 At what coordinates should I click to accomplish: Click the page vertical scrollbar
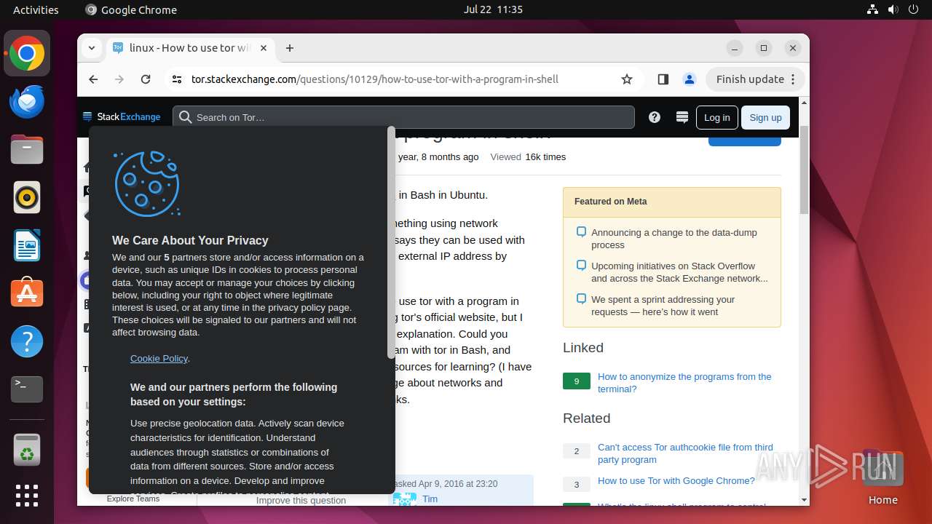[804, 170]
